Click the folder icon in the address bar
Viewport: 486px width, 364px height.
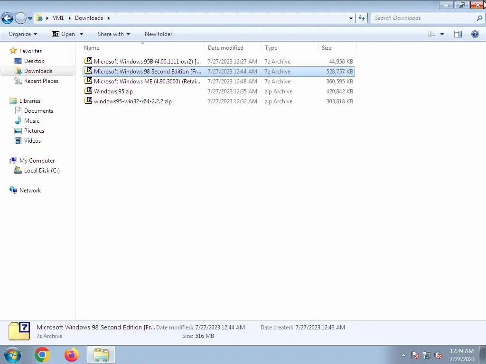tap(39, 18)
